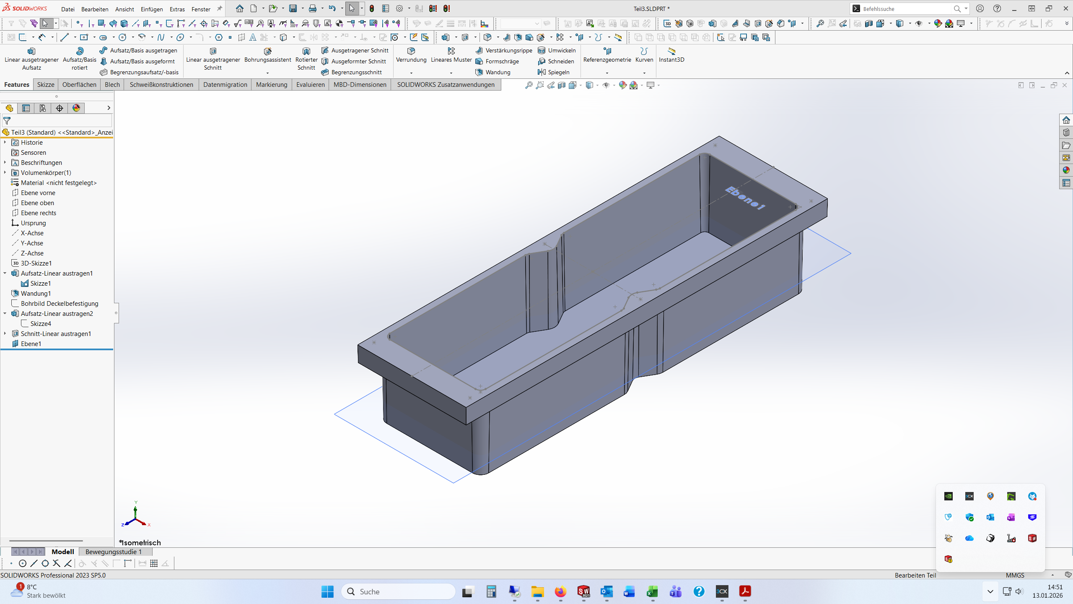Open the DisplayManager color wheel tab

pyautogui.click(x=76, y=108)
